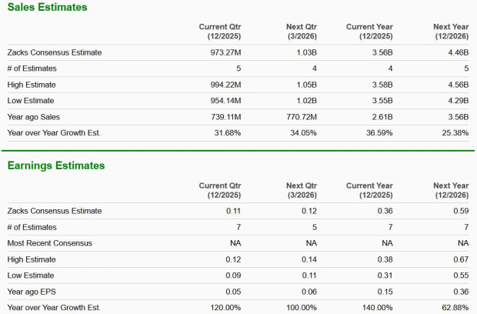The image size is (477, 314).
Task: Click sales growth estimate 34.05%
Action: (x=303, y=133)
